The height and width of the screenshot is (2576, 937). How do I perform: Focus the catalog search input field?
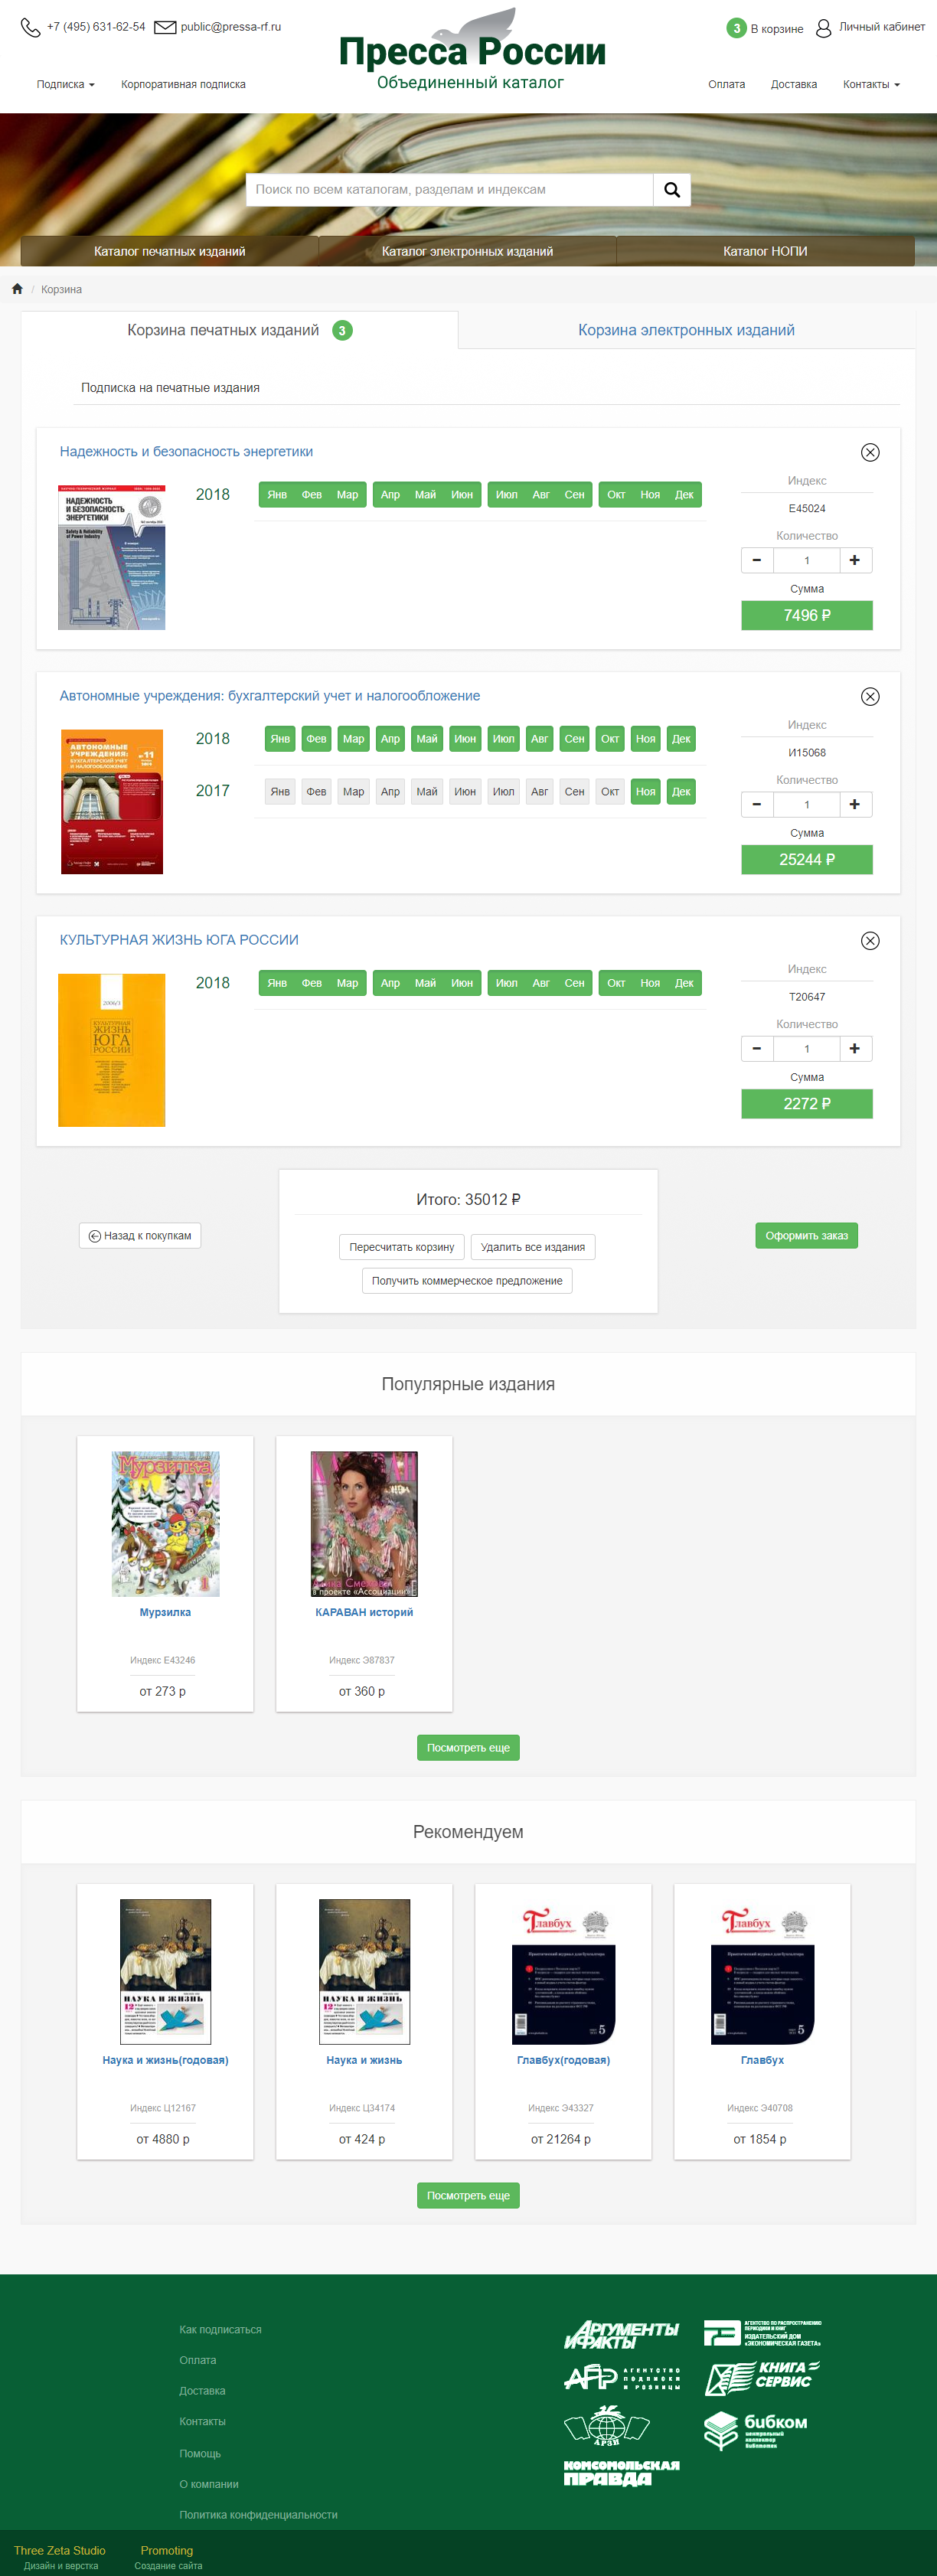coord(450,190)
